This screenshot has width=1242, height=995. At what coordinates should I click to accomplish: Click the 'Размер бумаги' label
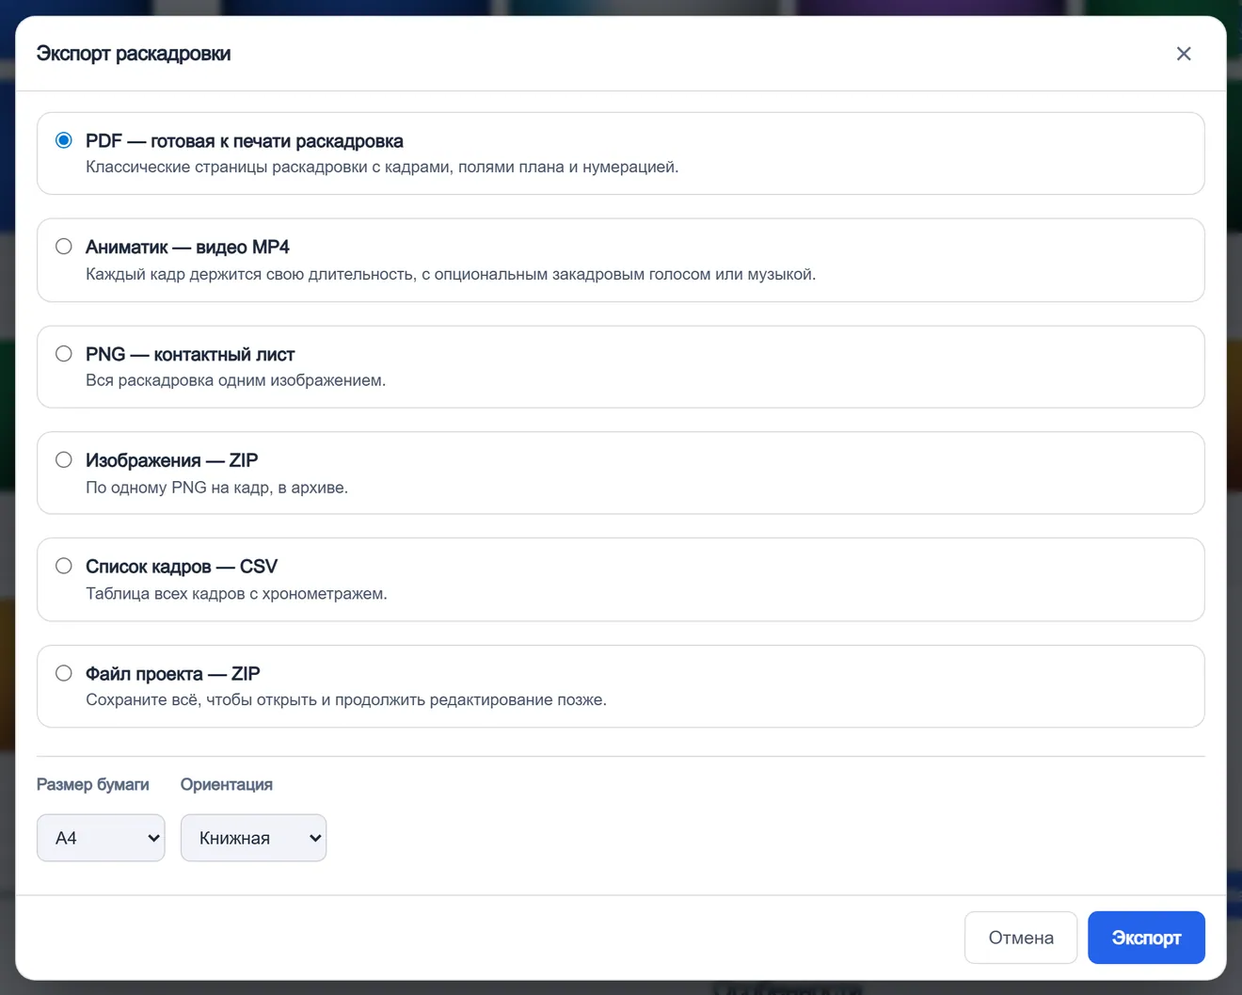[93, 784]
